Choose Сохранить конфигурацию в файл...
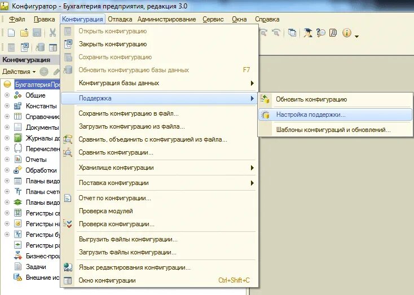414x295 pixels. pos(159,113)
